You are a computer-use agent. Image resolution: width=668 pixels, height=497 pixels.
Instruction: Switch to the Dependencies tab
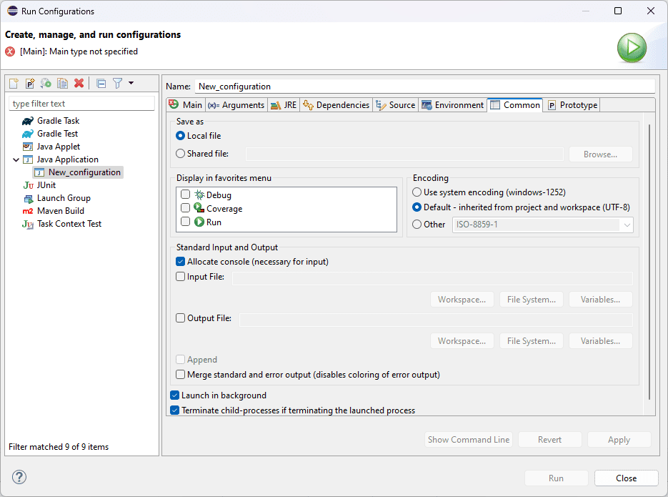(x=336, y=105)
